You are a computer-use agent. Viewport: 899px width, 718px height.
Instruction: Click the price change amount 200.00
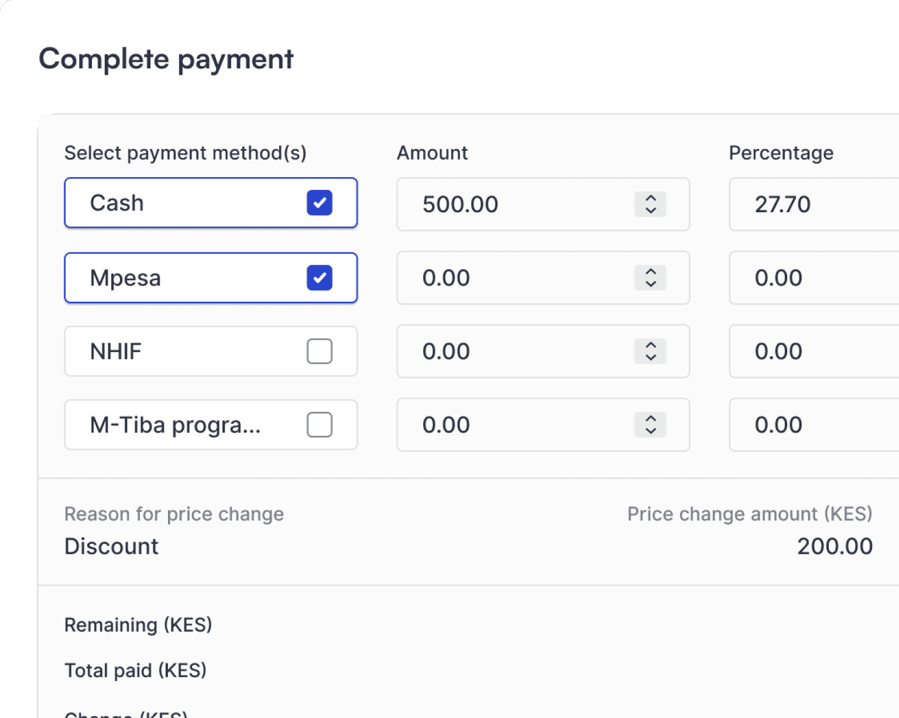pos(835,546)
